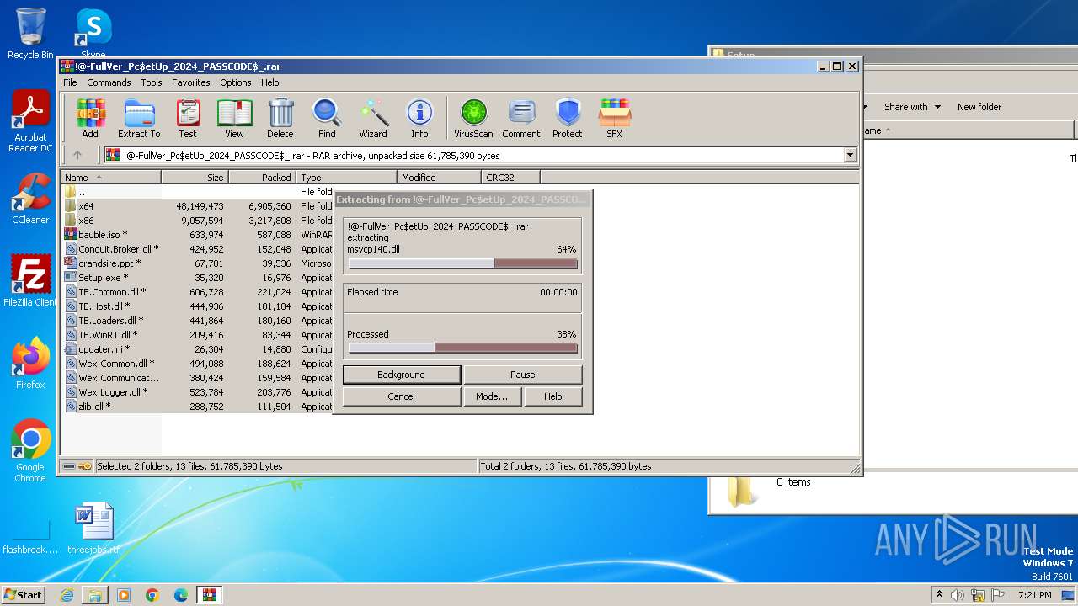Click the Extract To toolbar icon
Image resolution: width=1078 pixels, height=606 pixels.
coord(139,118)
